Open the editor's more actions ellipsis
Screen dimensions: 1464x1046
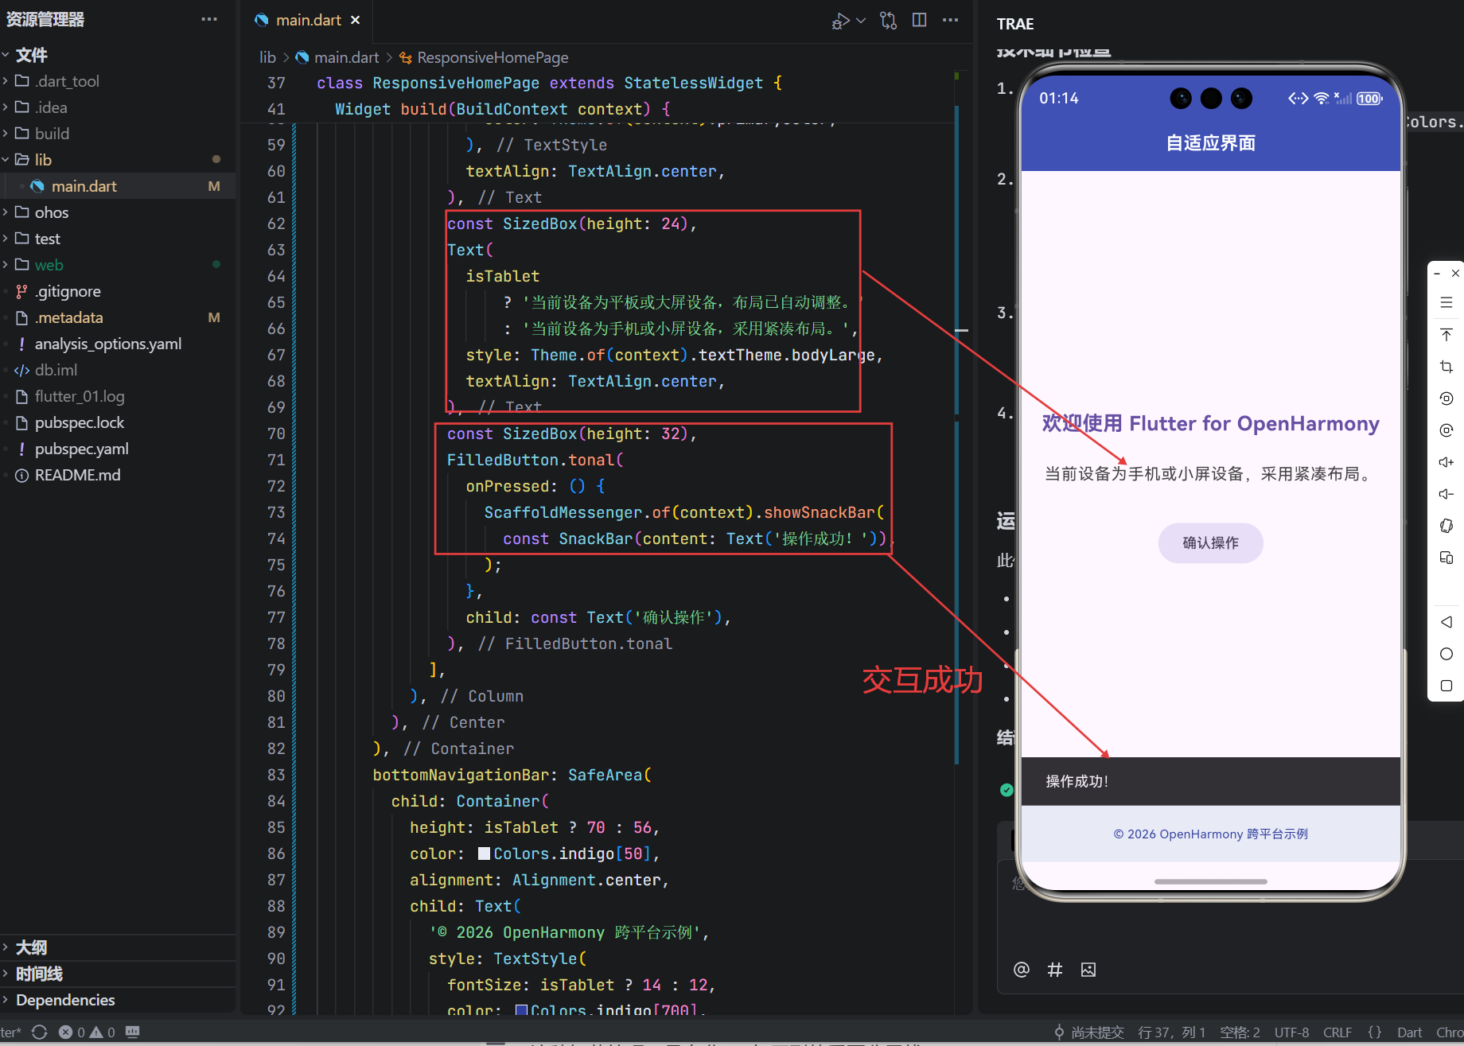click(x=950, y=20)
